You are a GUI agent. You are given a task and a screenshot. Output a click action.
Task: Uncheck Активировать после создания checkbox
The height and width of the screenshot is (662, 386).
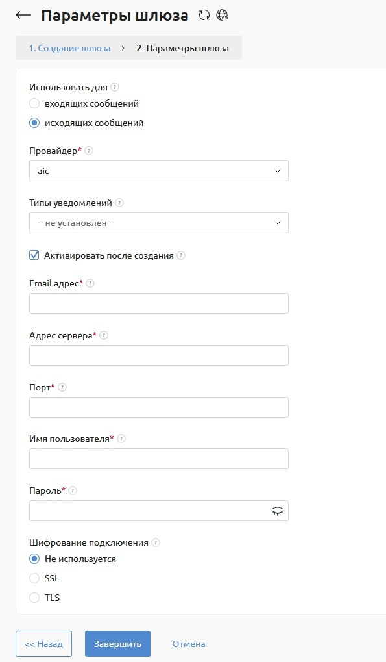34,255
